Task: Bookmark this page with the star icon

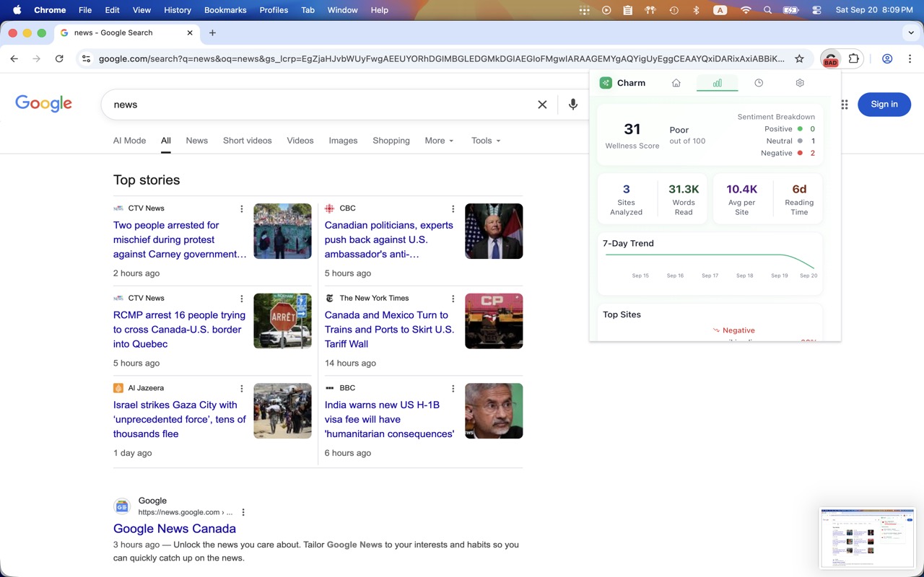Action: coord(799,59)
